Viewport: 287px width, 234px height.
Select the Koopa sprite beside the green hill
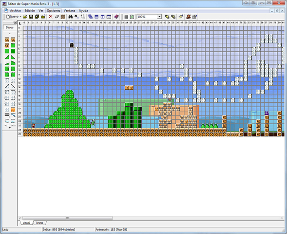coord(93,122)
